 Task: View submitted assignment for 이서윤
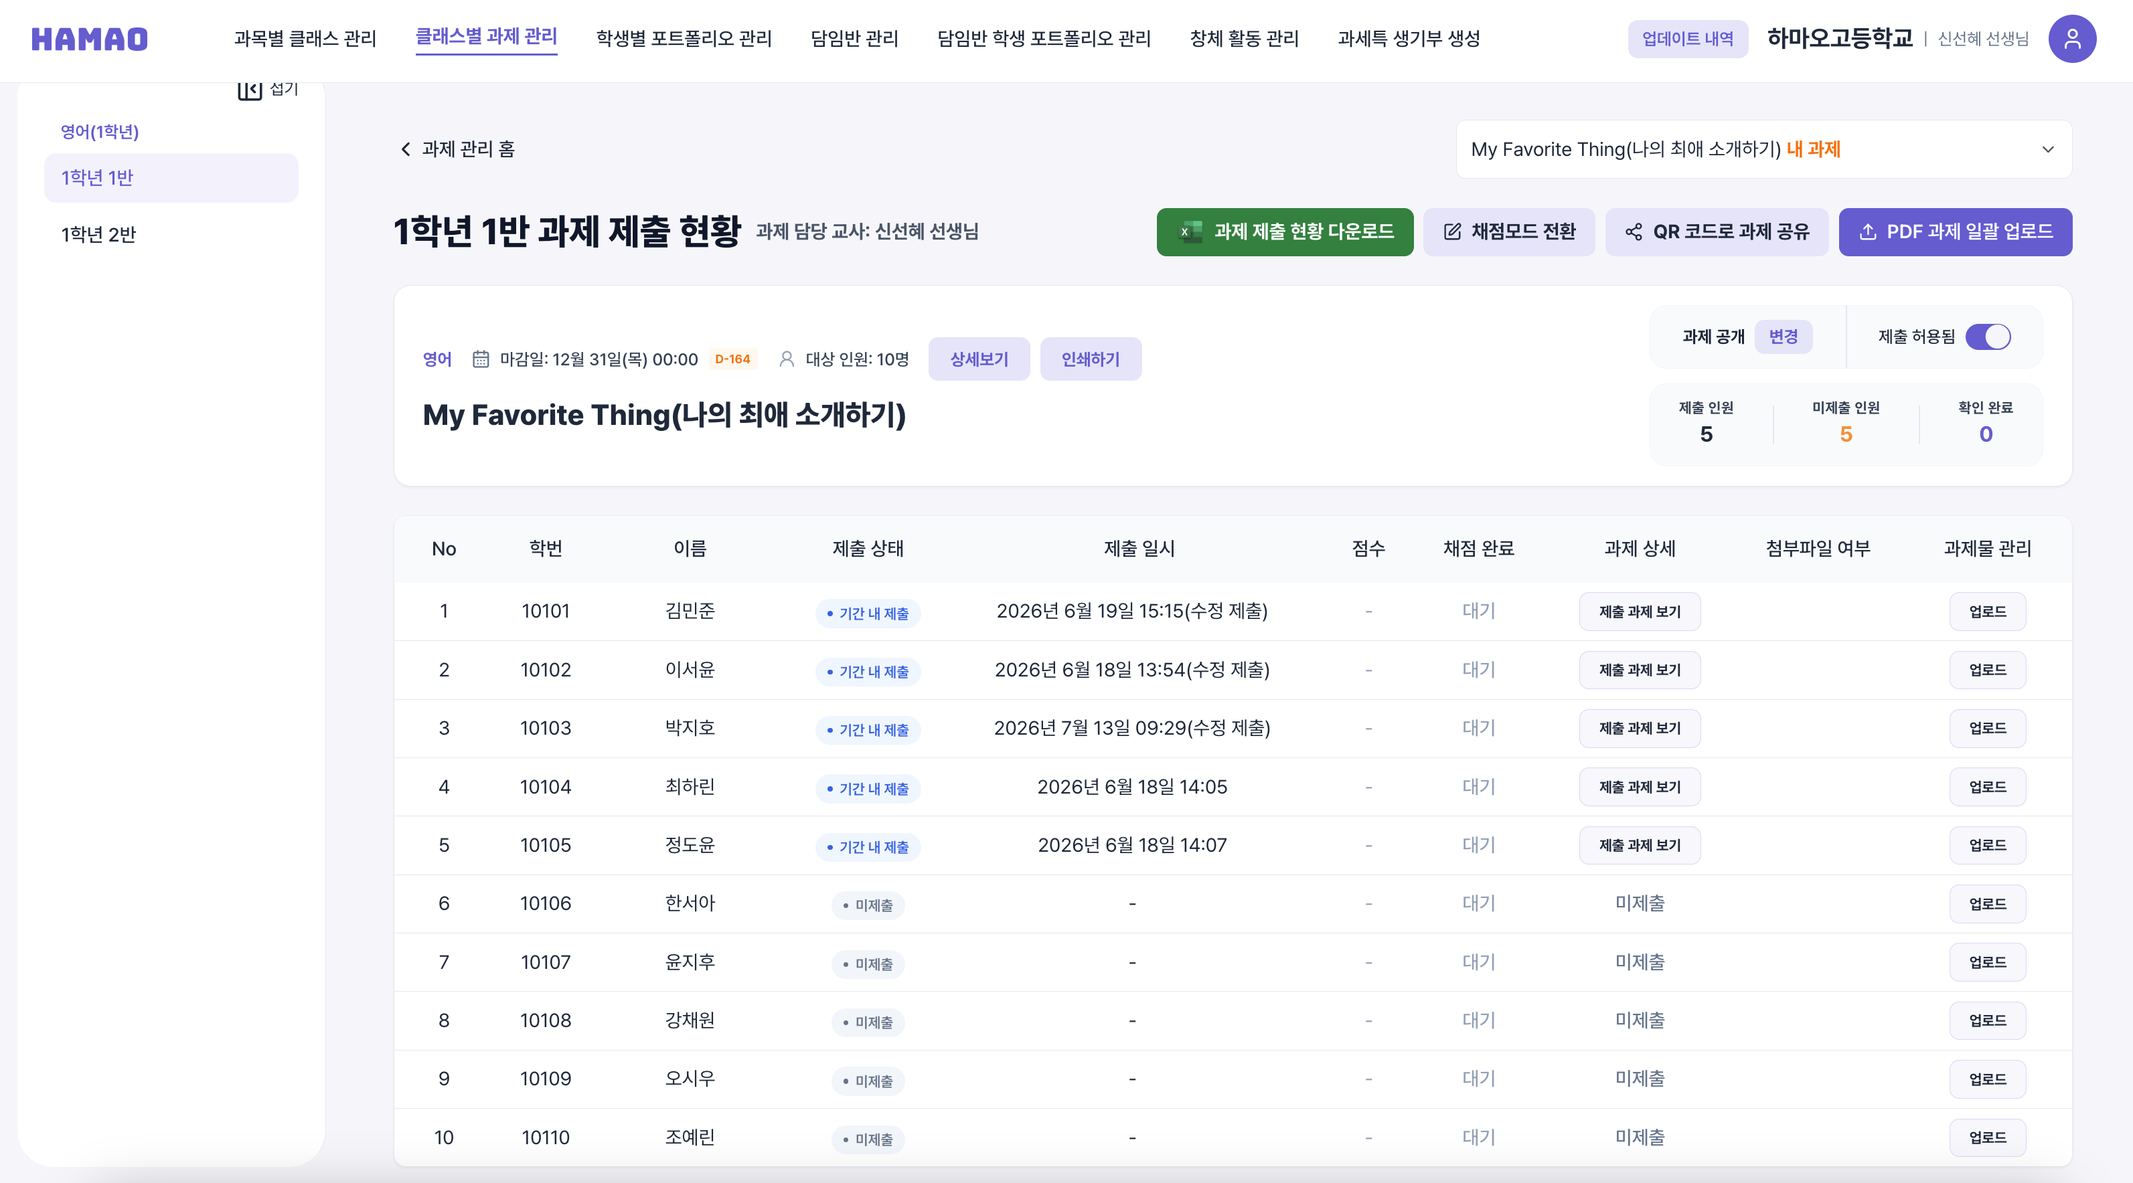[x=1640, y=670]
